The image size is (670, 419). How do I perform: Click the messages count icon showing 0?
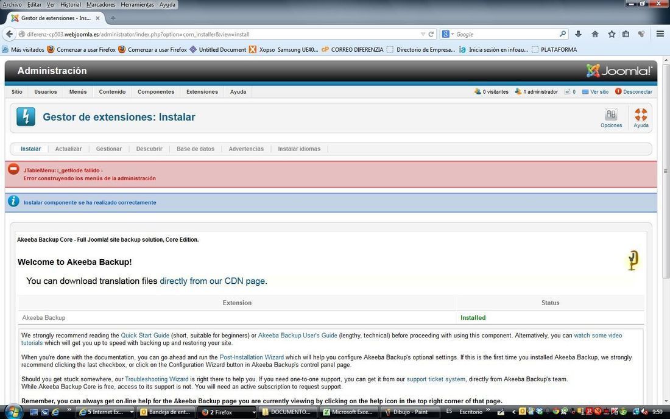[x=570, y=92]
